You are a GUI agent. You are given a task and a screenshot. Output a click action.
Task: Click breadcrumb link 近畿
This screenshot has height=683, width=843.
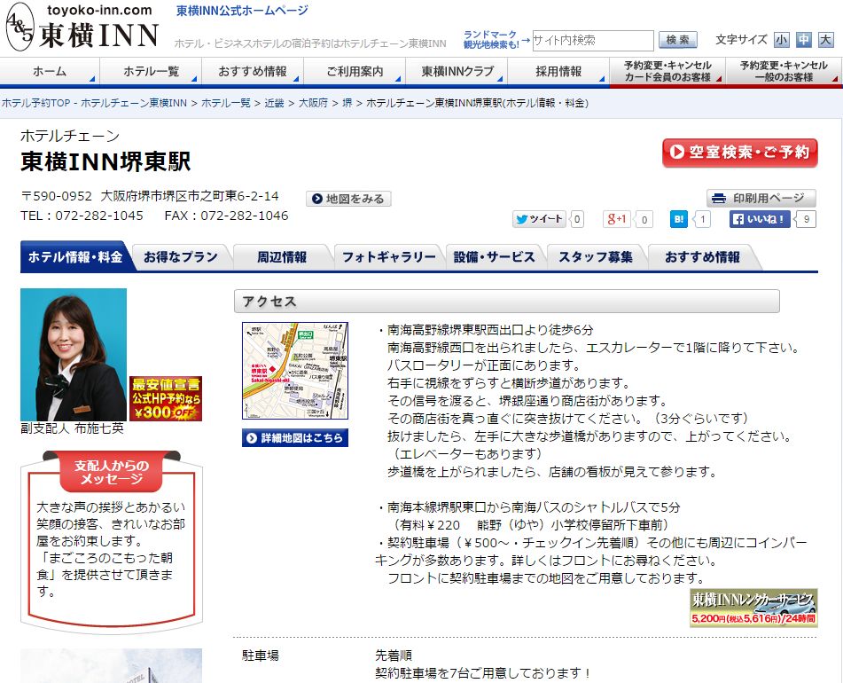pos(274,103)
